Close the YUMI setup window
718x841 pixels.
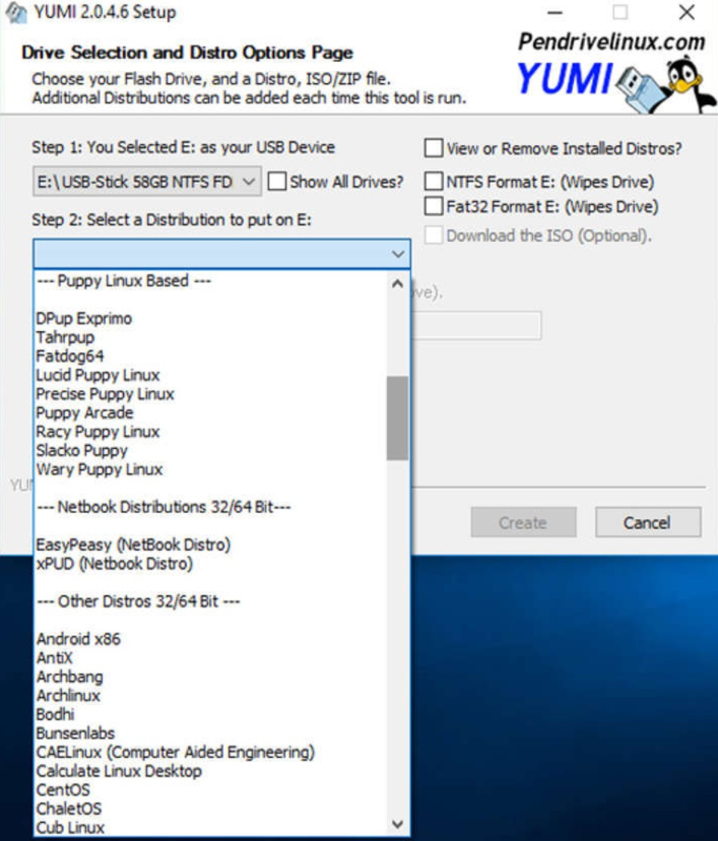point(687,12)
